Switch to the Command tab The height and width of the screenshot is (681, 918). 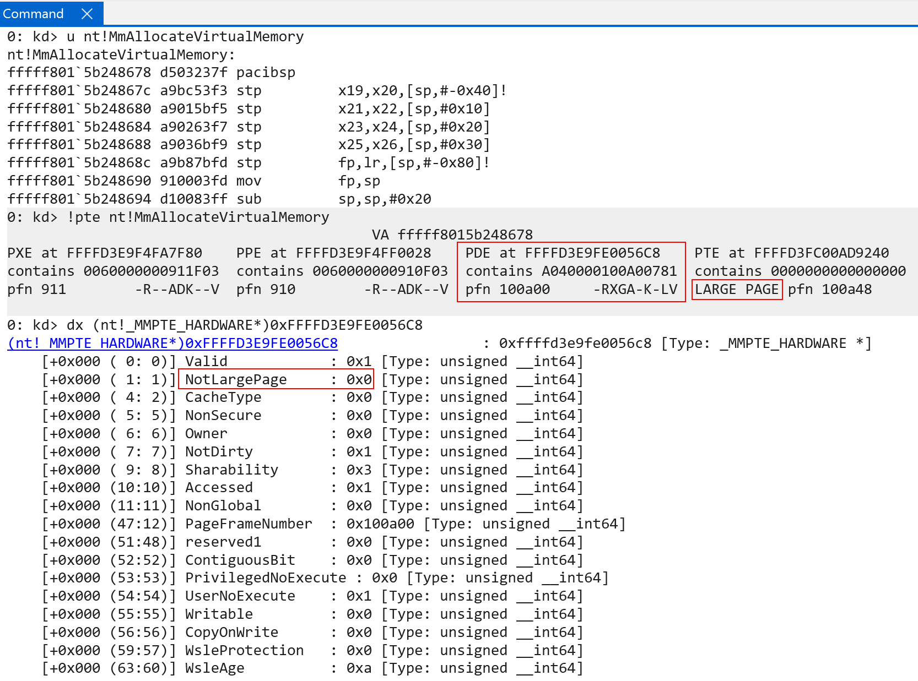coord(33,14)
